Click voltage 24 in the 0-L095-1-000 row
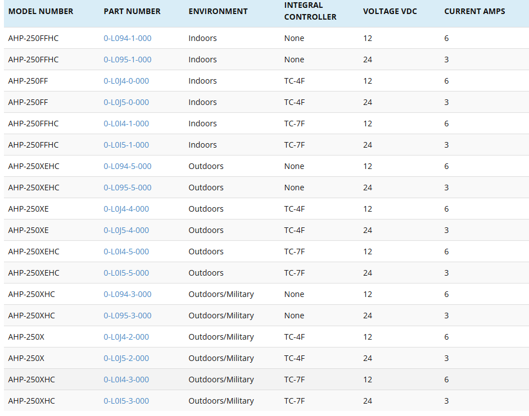The width and height of the screenshot is (529, 416). pyautogui.click(x=368, y=60)
